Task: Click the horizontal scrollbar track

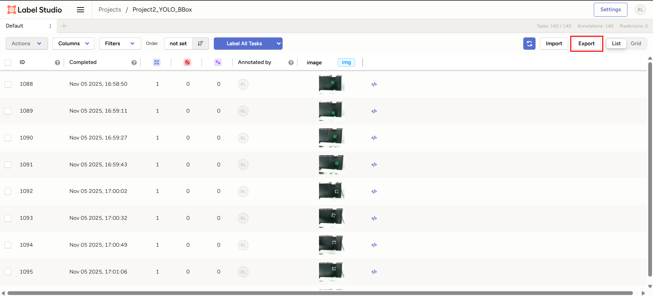Action: tap(320, 293)
